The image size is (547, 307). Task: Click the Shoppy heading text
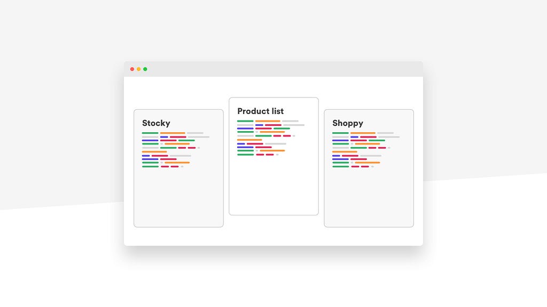(348, 123)
